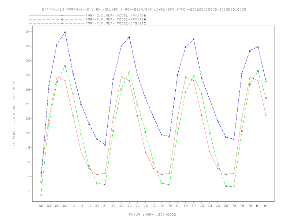Screen dimensions: 290x224
Task: Click the circle marker in the legend's green line
Action: coord(62,19)
